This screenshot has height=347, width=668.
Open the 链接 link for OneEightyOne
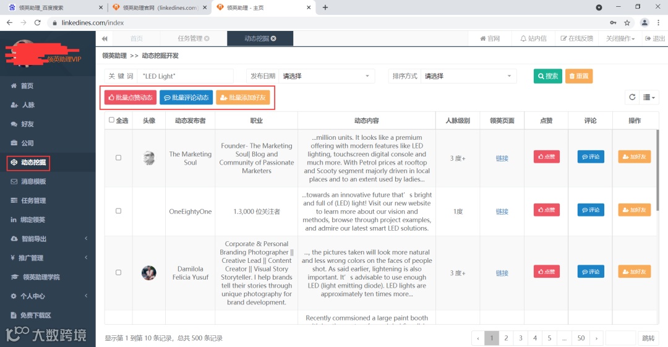pos(502,212)
